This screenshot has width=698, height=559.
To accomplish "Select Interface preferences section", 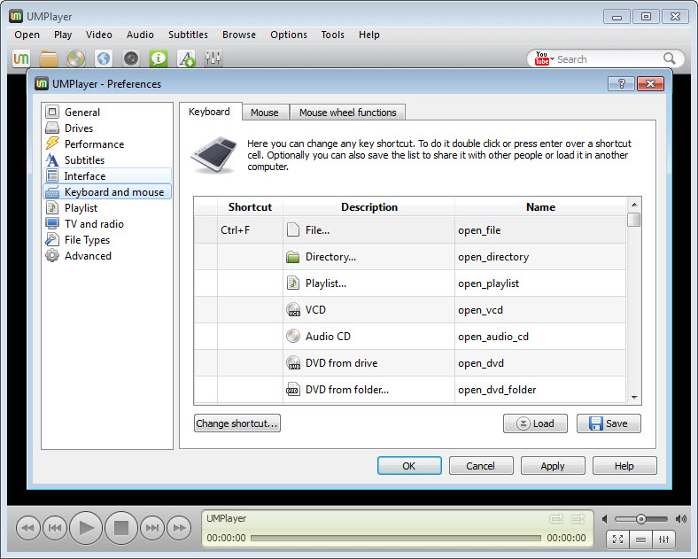I will [107, 175].
